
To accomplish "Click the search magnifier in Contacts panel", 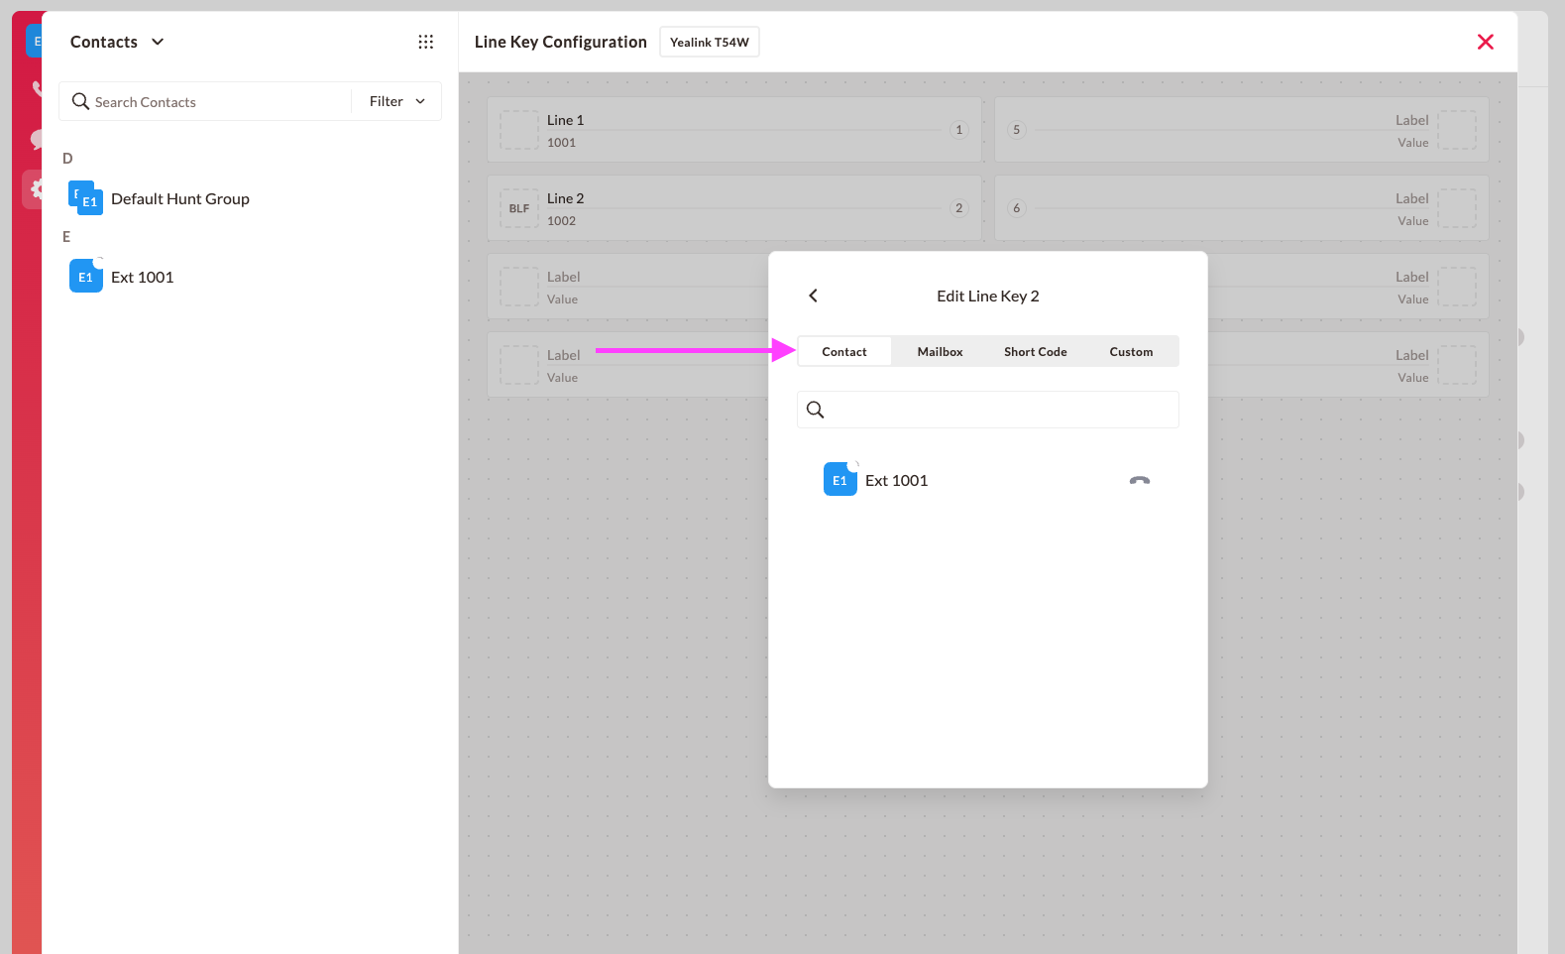I will point(80,101).
